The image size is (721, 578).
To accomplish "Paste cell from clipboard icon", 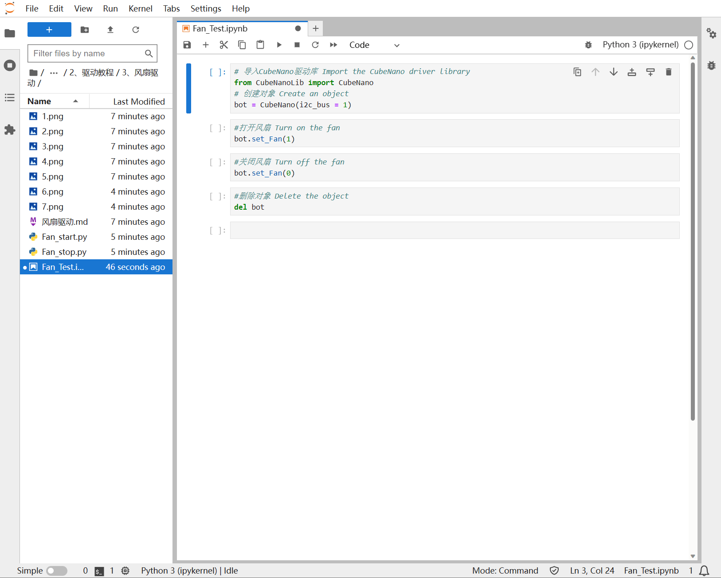I will [x=260, y=45].
